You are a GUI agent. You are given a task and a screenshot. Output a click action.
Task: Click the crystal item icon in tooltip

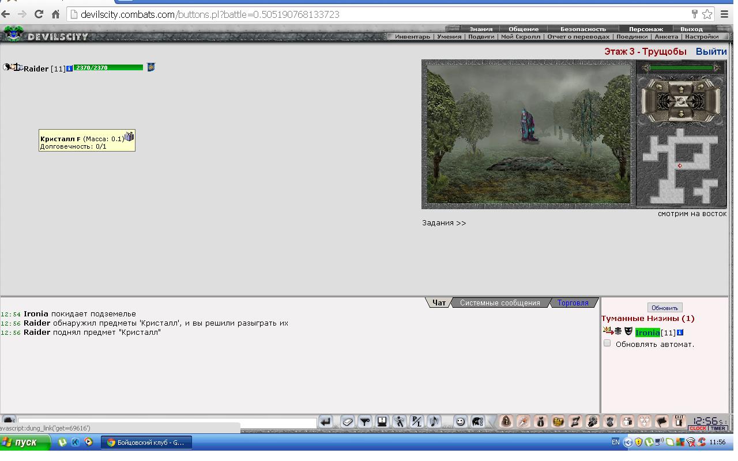point(129,137)
